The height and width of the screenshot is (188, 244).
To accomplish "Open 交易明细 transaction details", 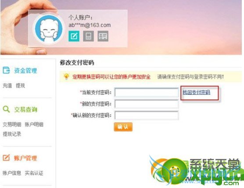I will [x=12, y=124].
